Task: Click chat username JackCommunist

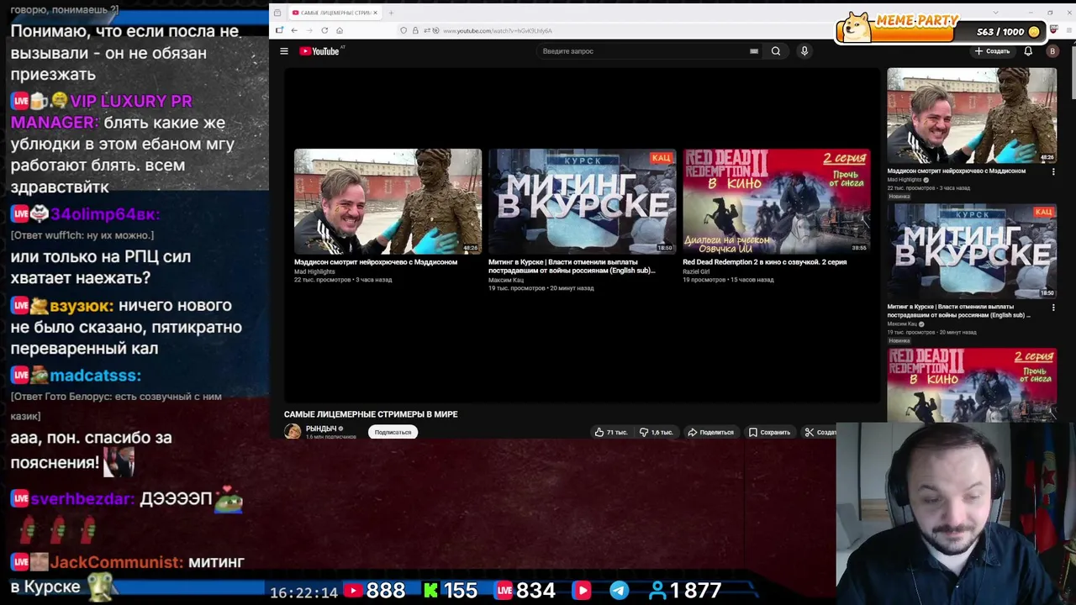Action: pyautogui.click(x=116, y=562)
